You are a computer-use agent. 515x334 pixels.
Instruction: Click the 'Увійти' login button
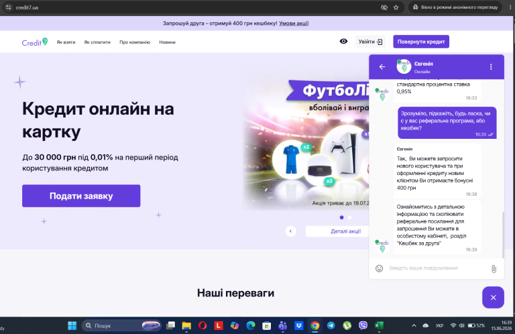coord(370,42)
